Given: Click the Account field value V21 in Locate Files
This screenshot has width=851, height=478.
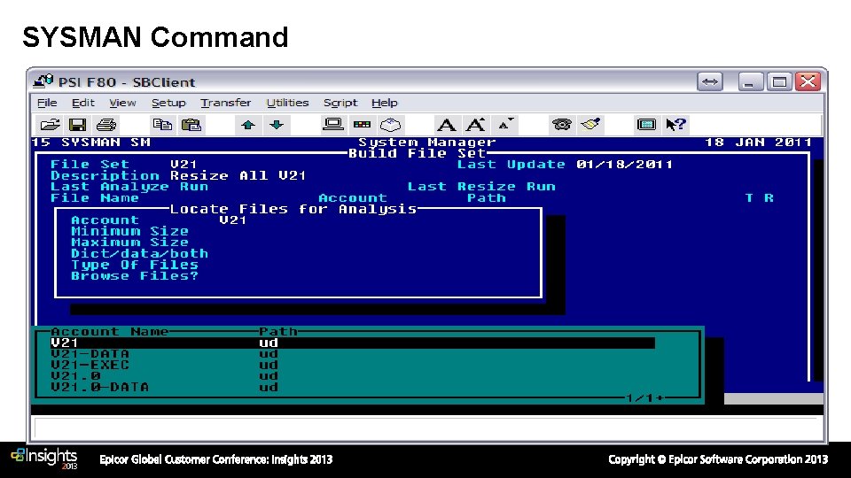Looking at the screenshot, I should (x=233, y=220).
